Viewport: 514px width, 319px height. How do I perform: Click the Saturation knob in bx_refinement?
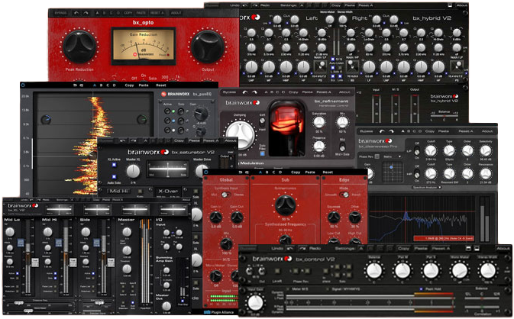tap(319, 123)
